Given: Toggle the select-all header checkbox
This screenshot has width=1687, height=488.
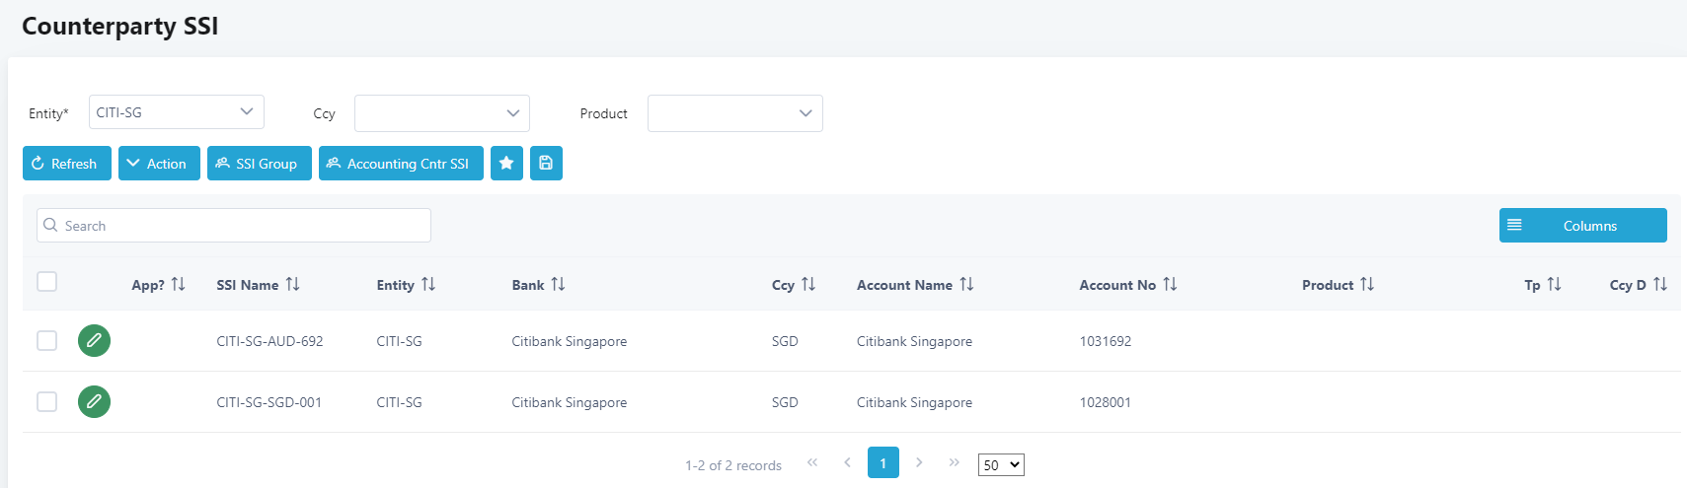Looking at the screenshot, I should coord(46,282).
